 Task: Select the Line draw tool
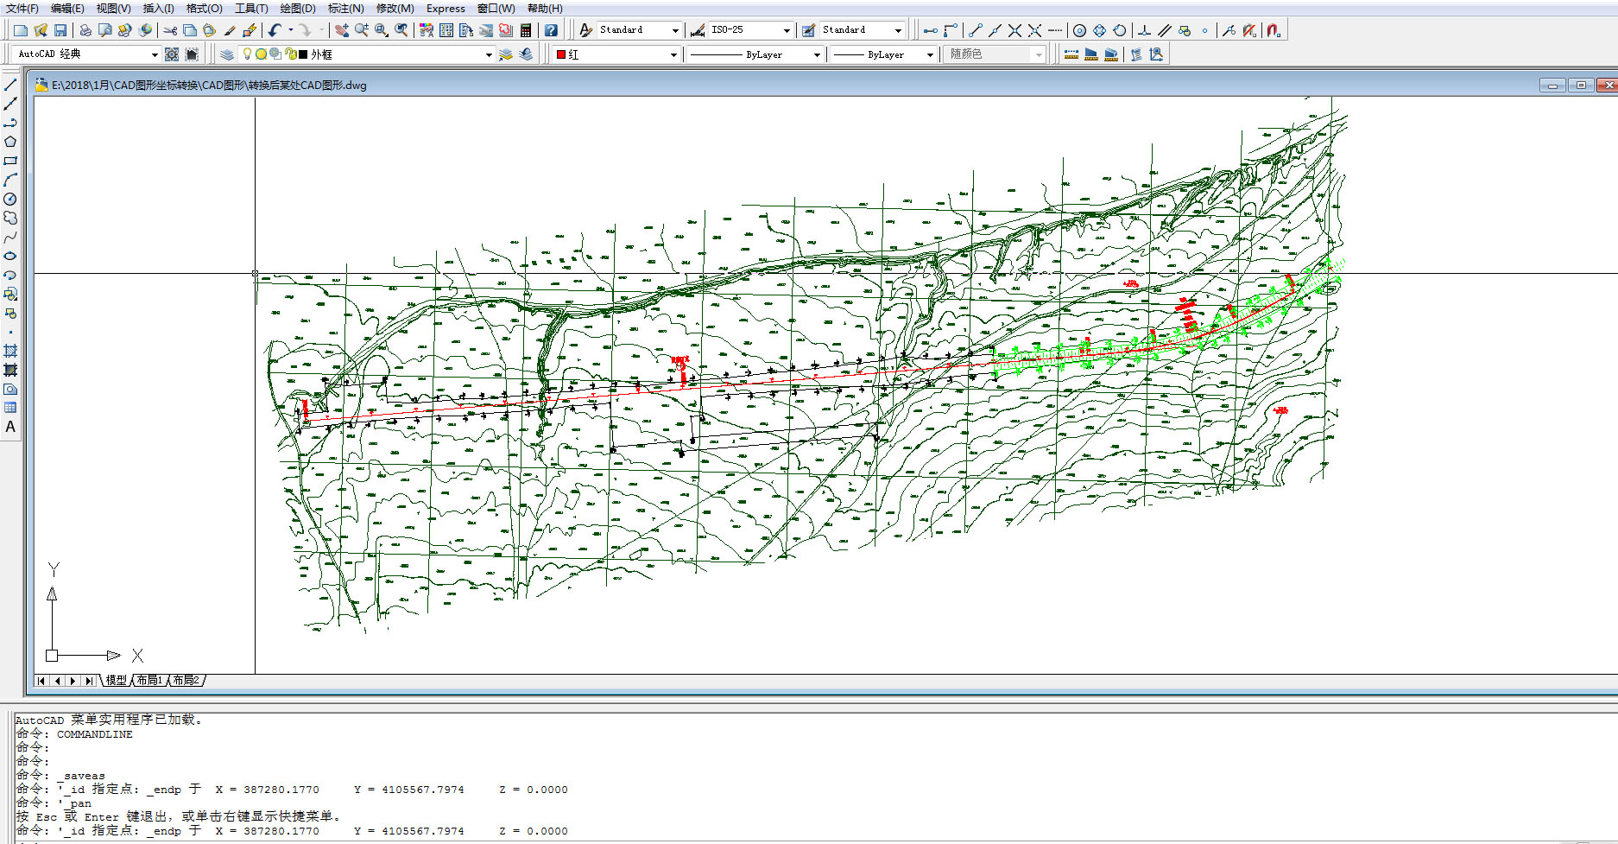[x=10, y=85]
